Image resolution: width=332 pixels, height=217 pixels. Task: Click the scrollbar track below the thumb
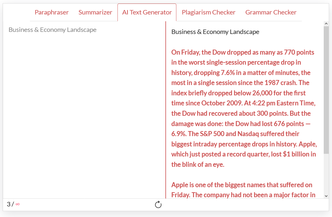pyautogui.click(x=326, y=174)
